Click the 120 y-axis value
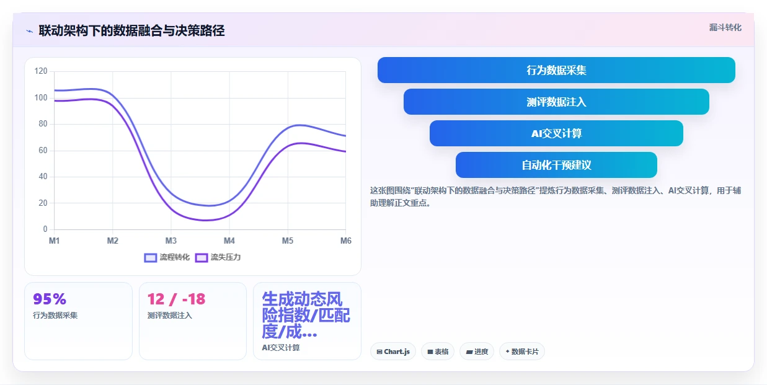Viewport: 767px width, 385px height. click(41, 71)
